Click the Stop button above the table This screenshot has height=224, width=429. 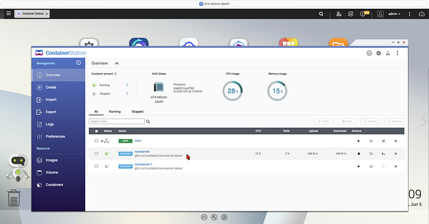coord(347,121)
